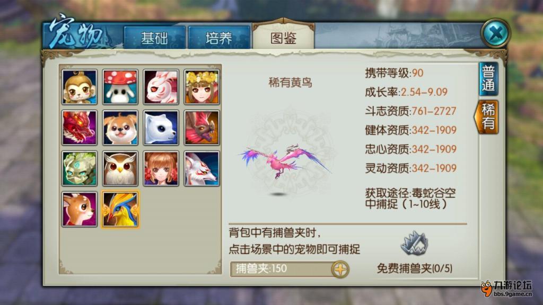The height and width of the screenshot is (305, 543).
Task: Switch to 普通 pet category
Action: pyautogui.click(x=488, y=79)
